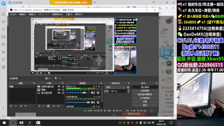Pop out the 来源 dock panel
Image resolution: width=224 pixels, height=126 pixels.
(x=62, y=83)
